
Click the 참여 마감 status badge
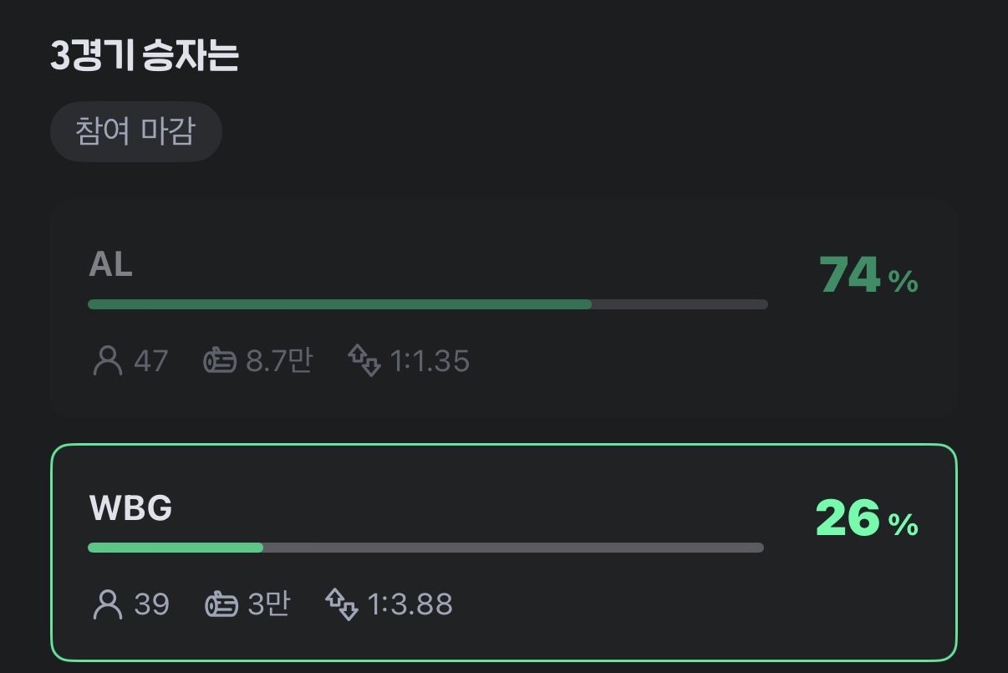(x=135, y=132)
